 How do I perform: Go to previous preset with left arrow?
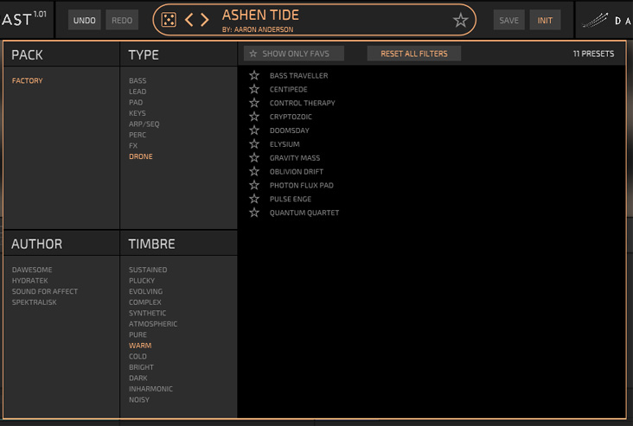(189, 20)
